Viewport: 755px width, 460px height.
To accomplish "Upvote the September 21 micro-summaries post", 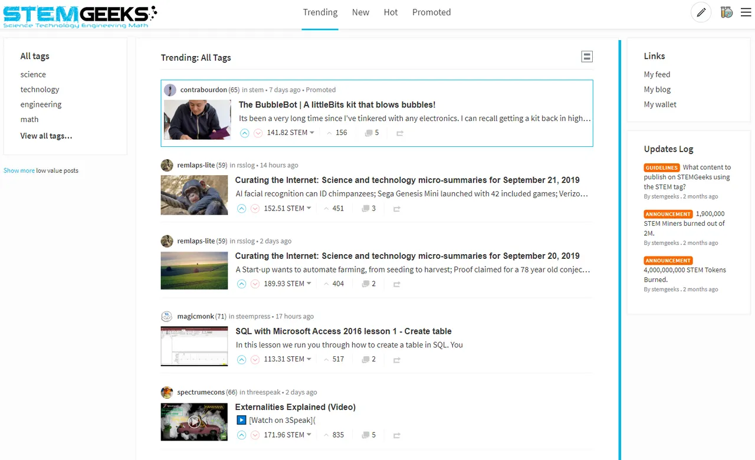I will [241, 209].
